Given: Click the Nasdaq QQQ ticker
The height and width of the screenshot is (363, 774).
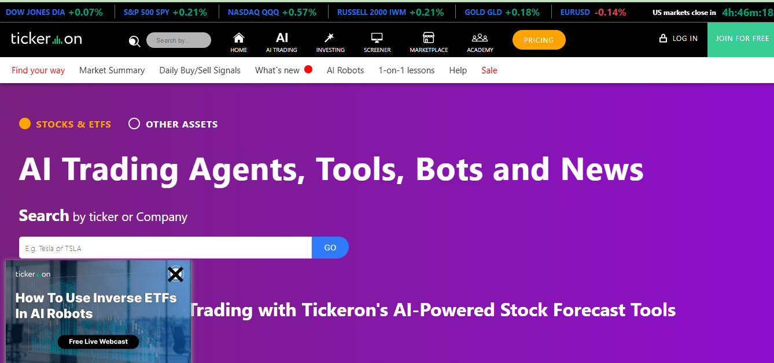Looking at the screenshot, I should (272, 12).
